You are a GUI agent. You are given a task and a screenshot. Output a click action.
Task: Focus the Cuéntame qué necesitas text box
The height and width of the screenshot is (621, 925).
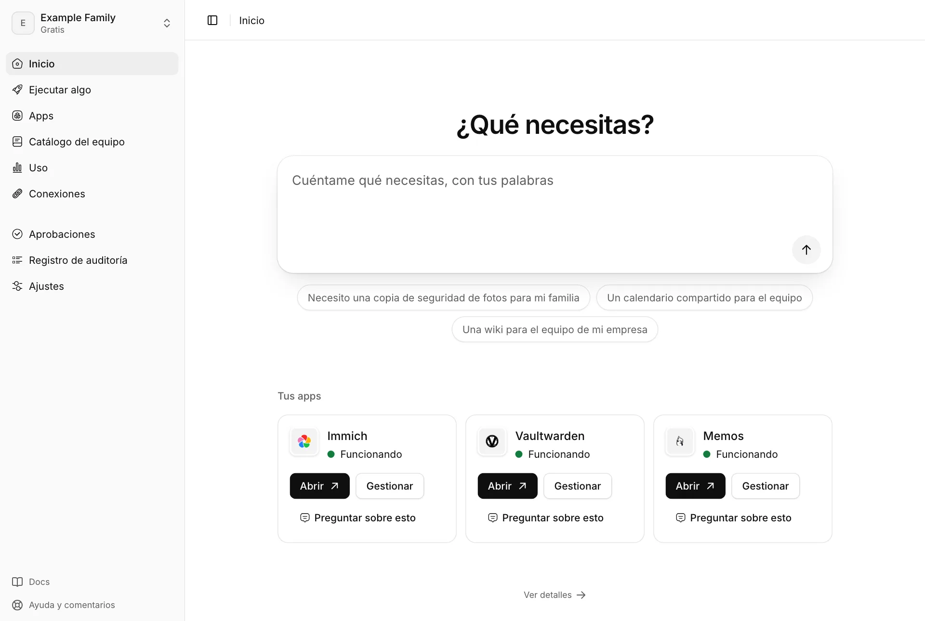[555, 214]
